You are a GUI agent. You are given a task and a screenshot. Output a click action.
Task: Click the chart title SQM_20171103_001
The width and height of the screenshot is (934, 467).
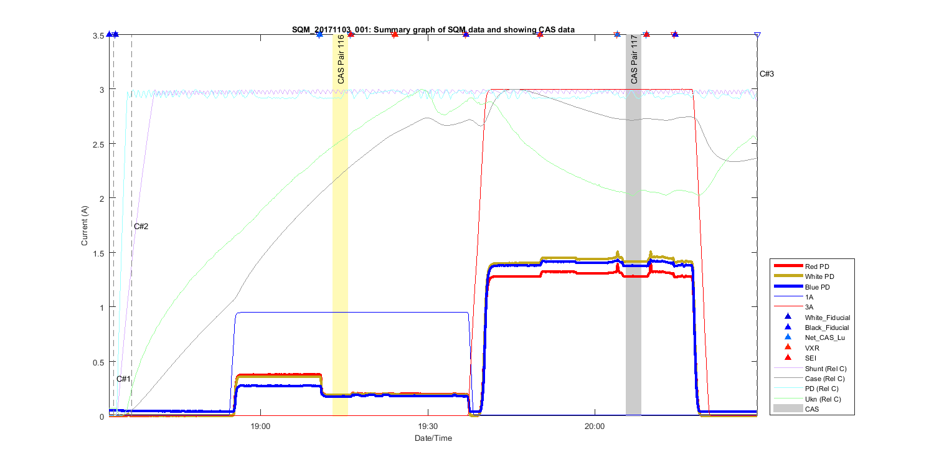tap(433, 29)
